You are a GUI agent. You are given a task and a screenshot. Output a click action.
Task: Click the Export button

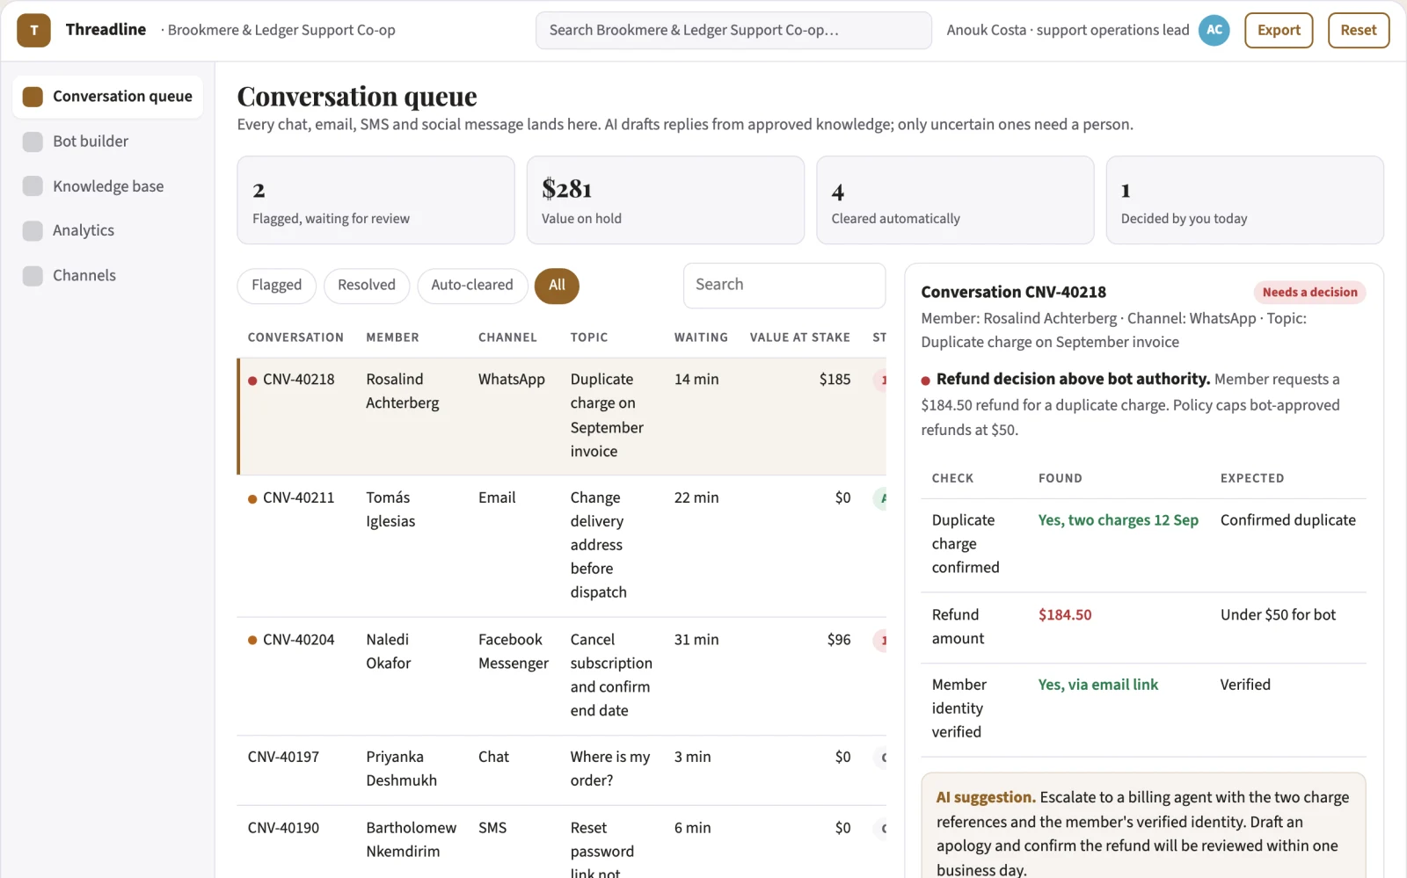tap(1279, 30)
